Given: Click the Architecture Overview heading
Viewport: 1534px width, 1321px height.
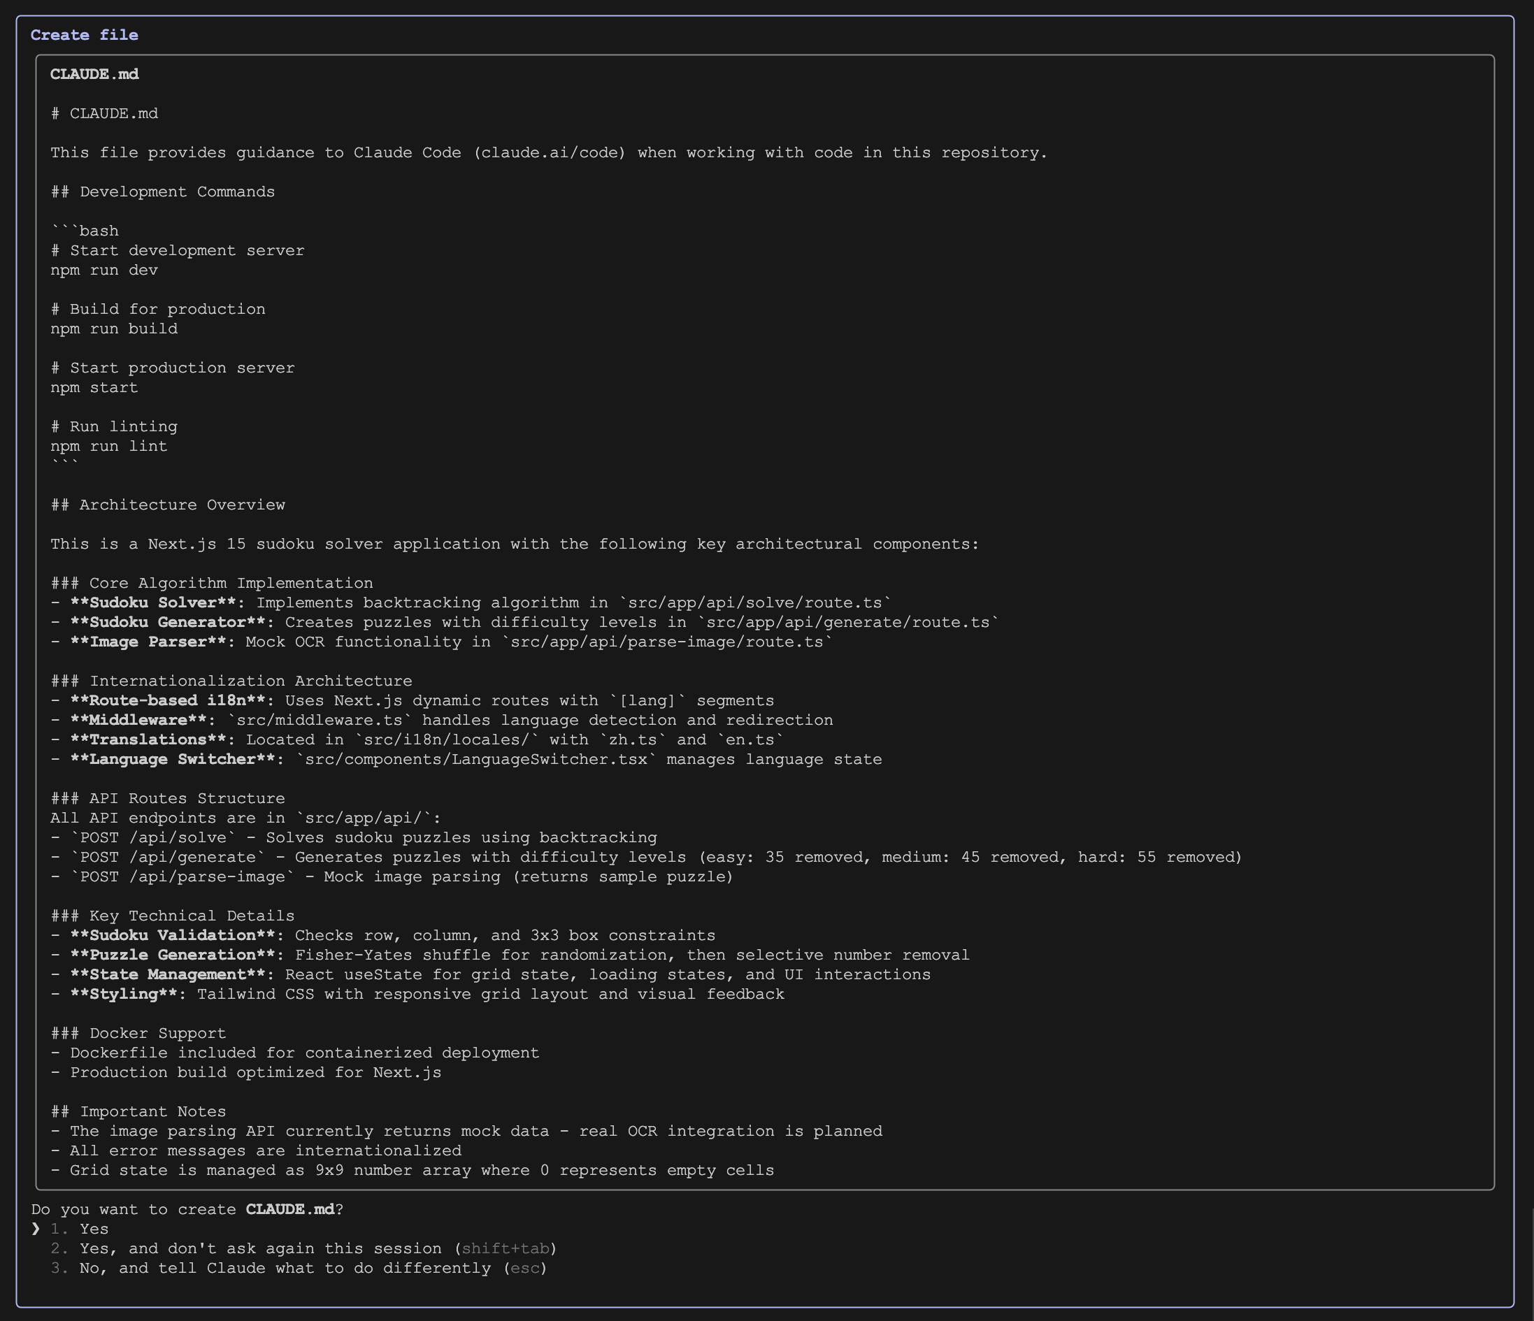Looking at the screenshot, I should (168, 505).
